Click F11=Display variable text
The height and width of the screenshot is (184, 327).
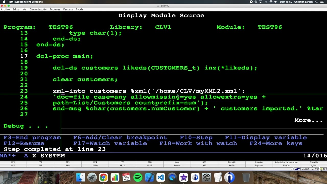(x=266, y=137)
